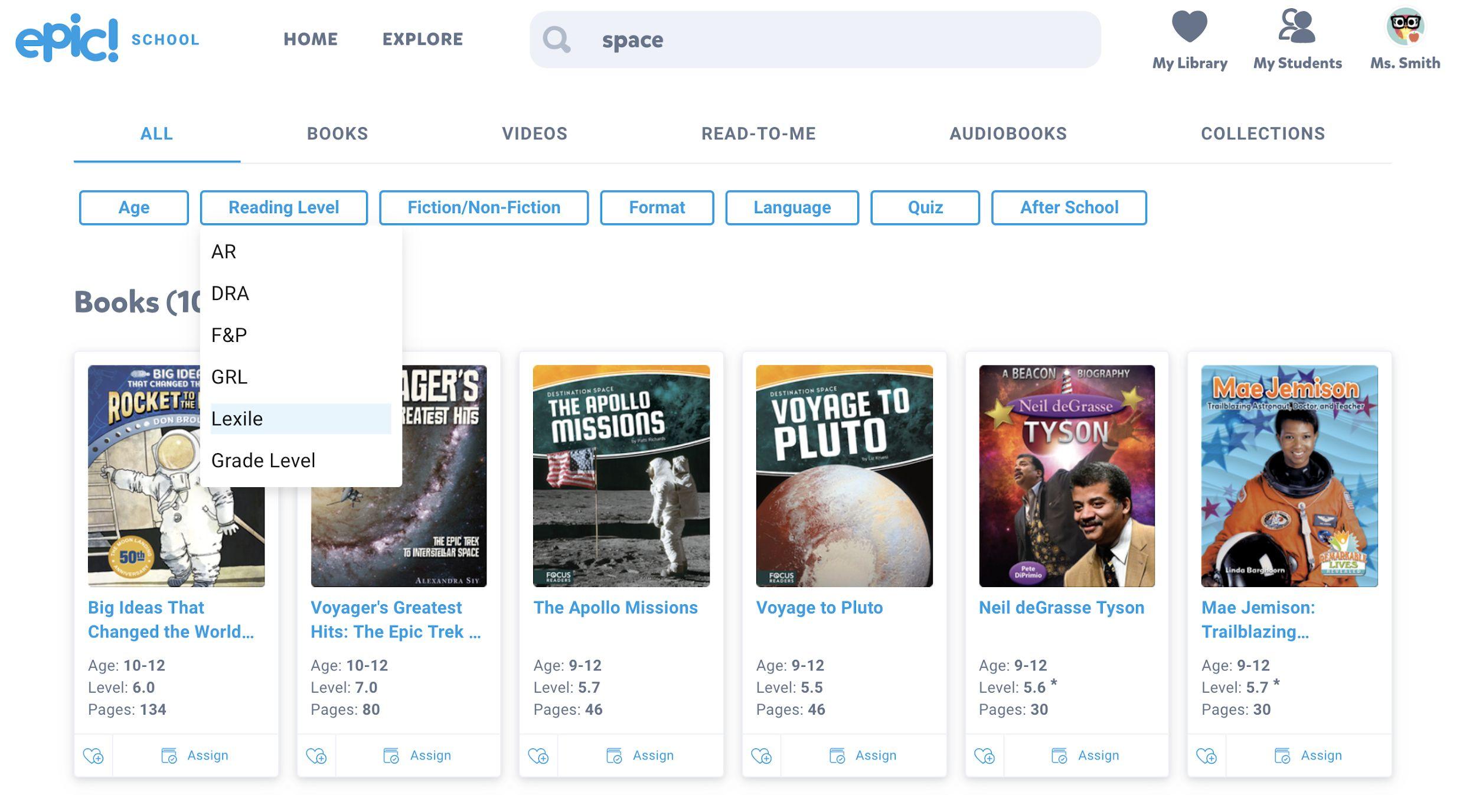Favorite the Voyage to Pluto book
This screenshot has height=795, width=1476.
[x=762, y=755]
